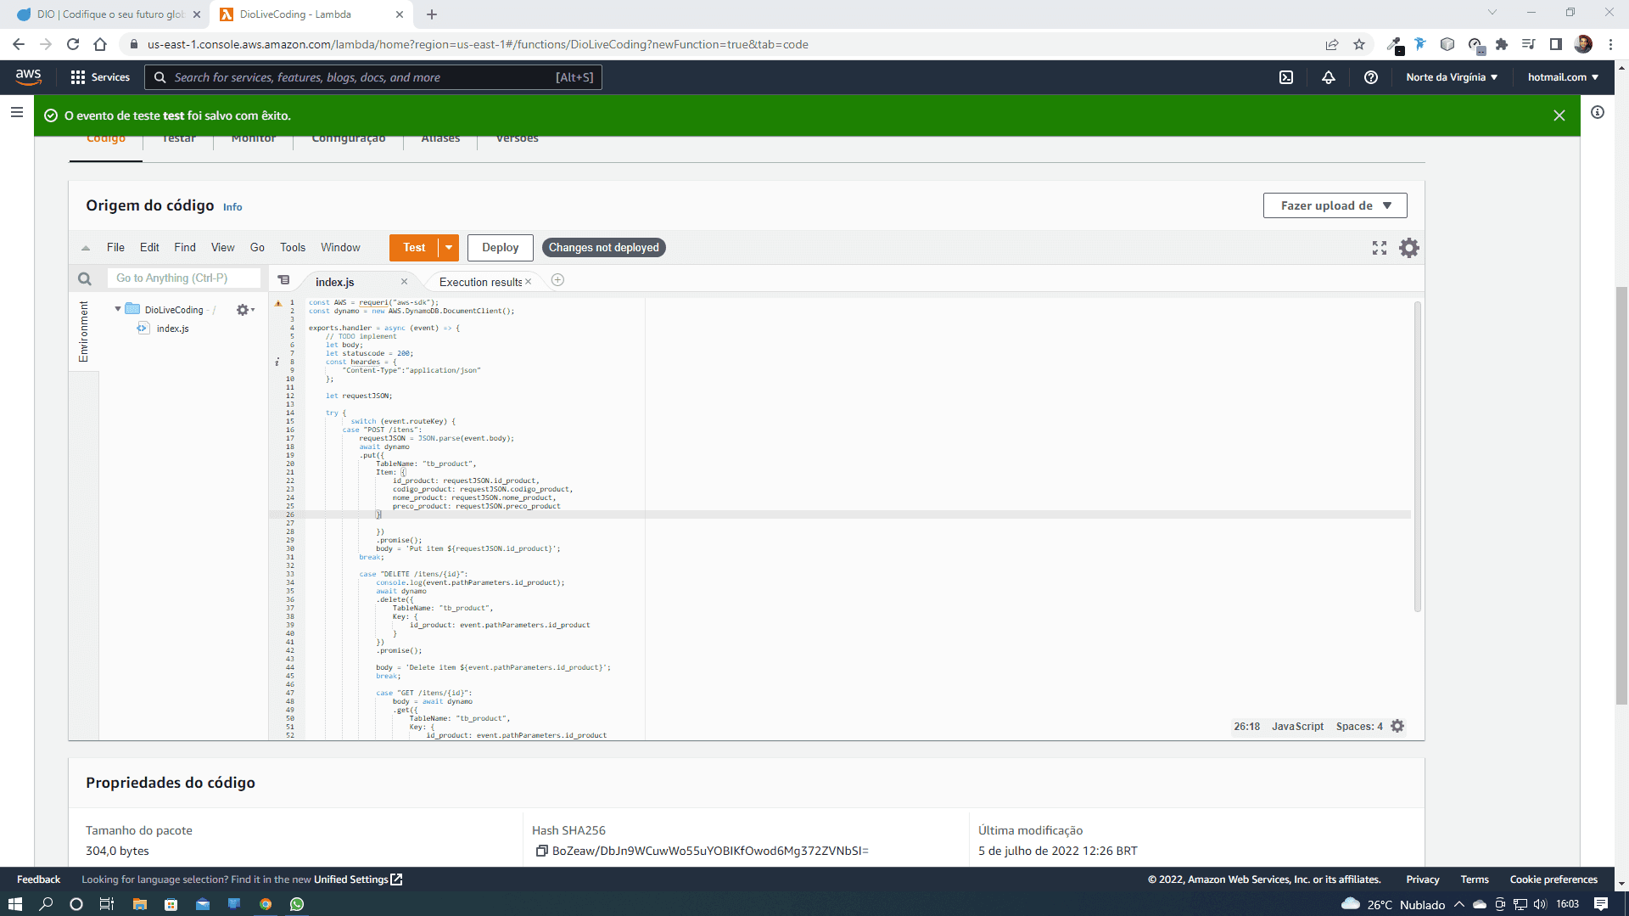Click the editor search magnifier icon
This screenshot has width=1629, height=916.
click(85, 278)
